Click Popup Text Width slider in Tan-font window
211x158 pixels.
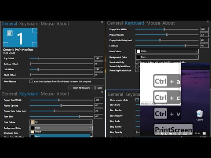[59, 100]
